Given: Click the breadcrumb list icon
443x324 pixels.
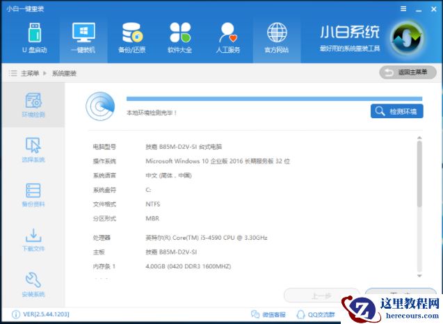Looking at the screenshot, I should point(13,74).
